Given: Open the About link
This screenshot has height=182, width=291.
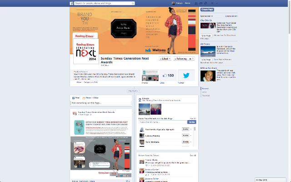Looking at the screenshot, I should coord(79,82).
